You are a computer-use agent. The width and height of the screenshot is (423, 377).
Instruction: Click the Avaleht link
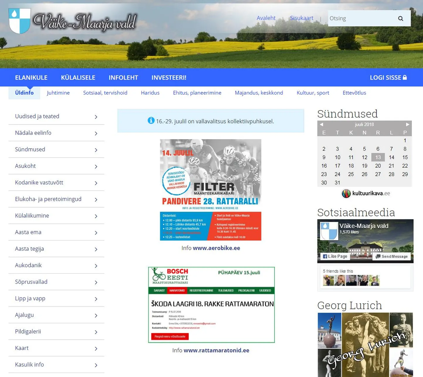[x=266, y=18]
